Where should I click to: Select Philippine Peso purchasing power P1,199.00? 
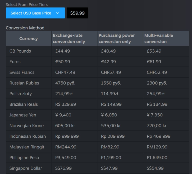(111, 158)
